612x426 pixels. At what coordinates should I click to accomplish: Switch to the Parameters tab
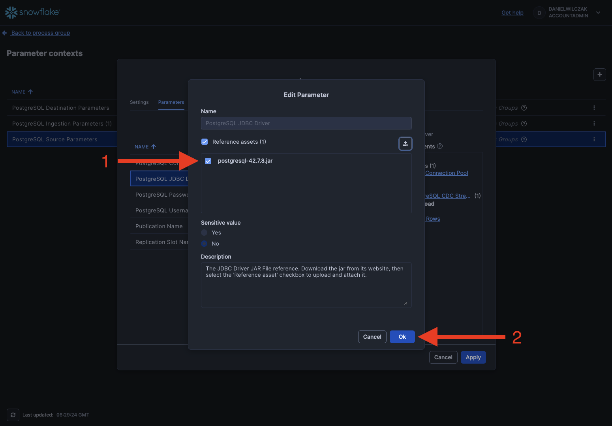(171, 102)
